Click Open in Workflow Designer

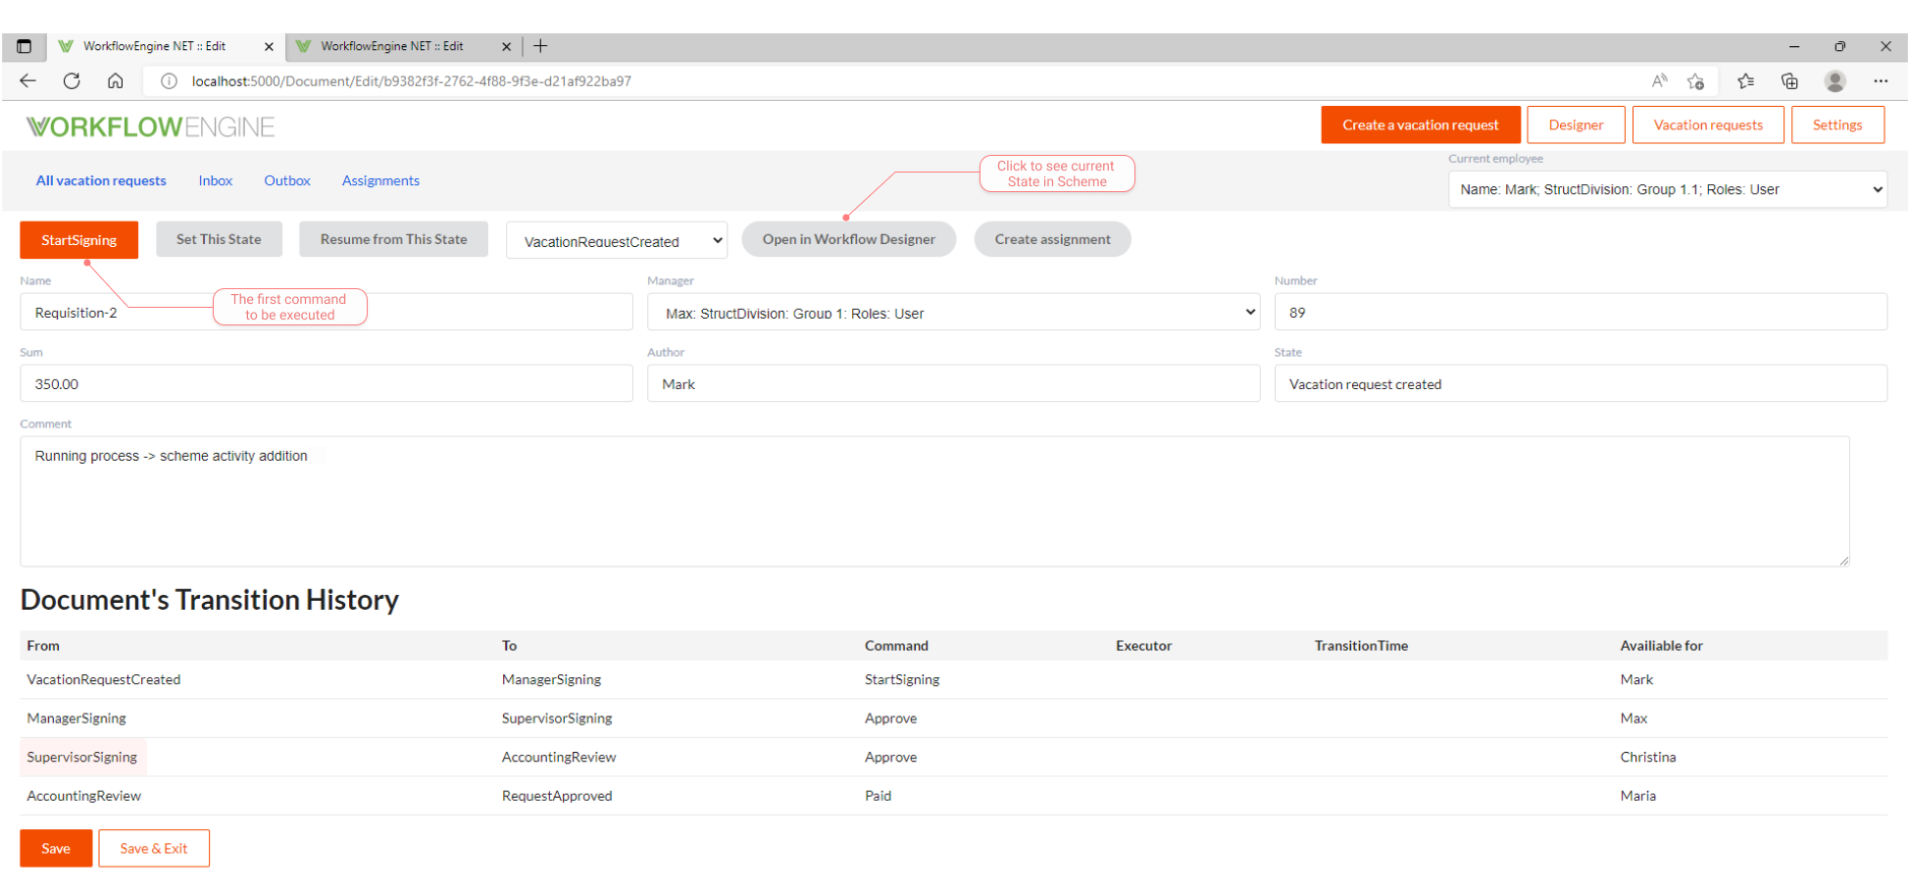(849, 239)
